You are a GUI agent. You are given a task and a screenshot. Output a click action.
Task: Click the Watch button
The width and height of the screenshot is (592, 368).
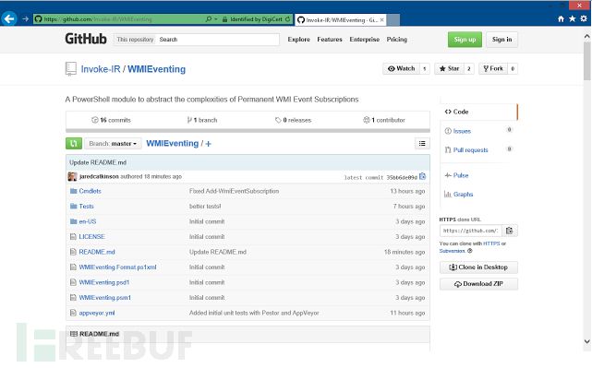(401, 68)
